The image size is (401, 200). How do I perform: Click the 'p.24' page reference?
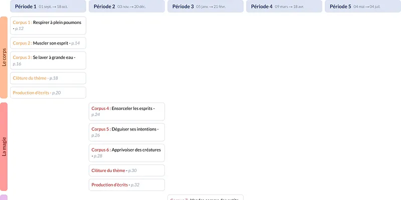pyautogui.click(x=96, y=114)
